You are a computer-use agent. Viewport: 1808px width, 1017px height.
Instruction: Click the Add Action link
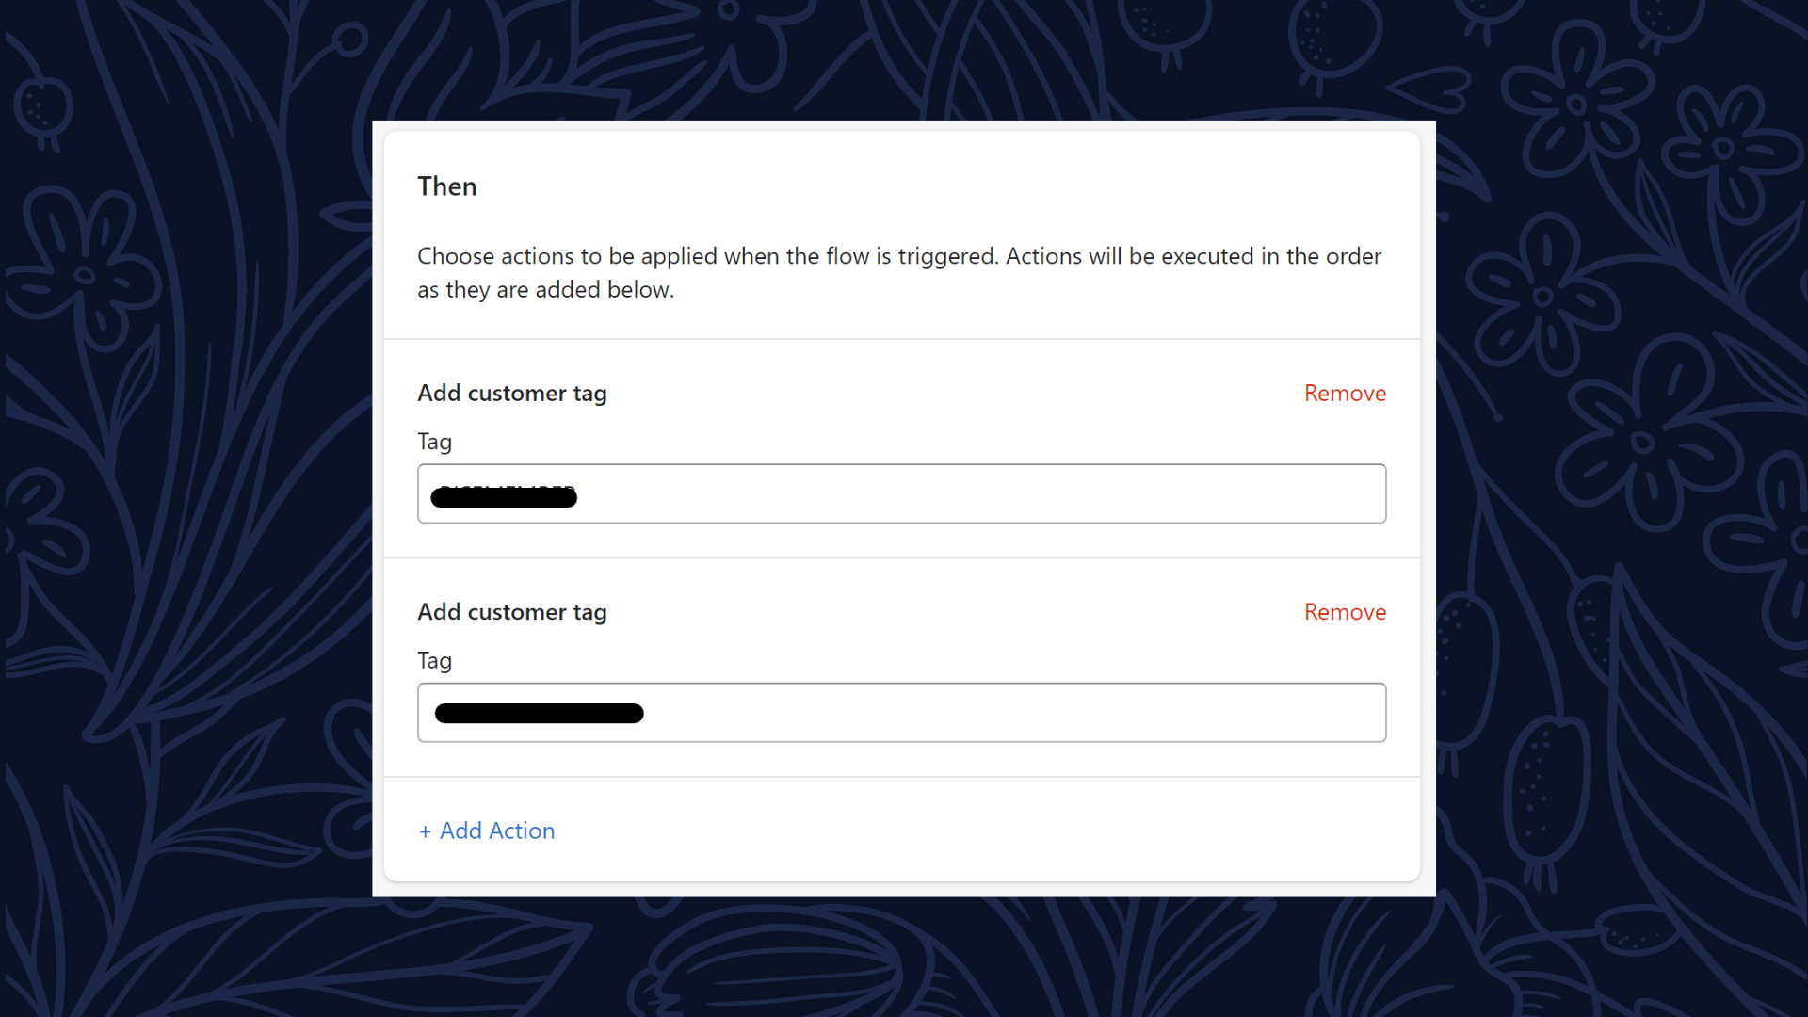pos(496,831)
